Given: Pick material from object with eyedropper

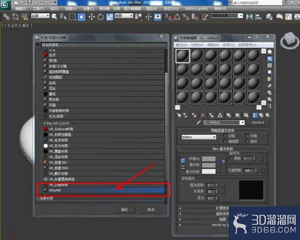Looking at the screenshot, I should (199, 123).
